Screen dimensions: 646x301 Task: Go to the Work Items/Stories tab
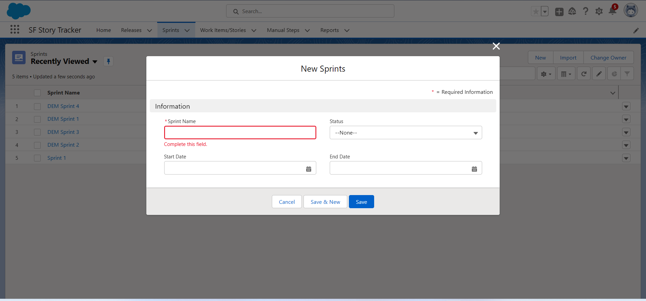coord(223,30)
